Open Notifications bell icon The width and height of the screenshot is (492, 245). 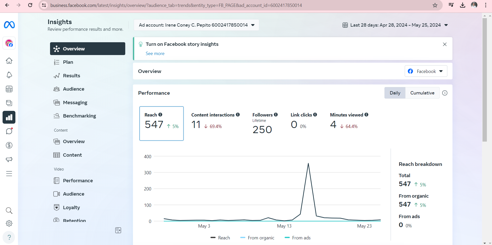click(9, 75)
